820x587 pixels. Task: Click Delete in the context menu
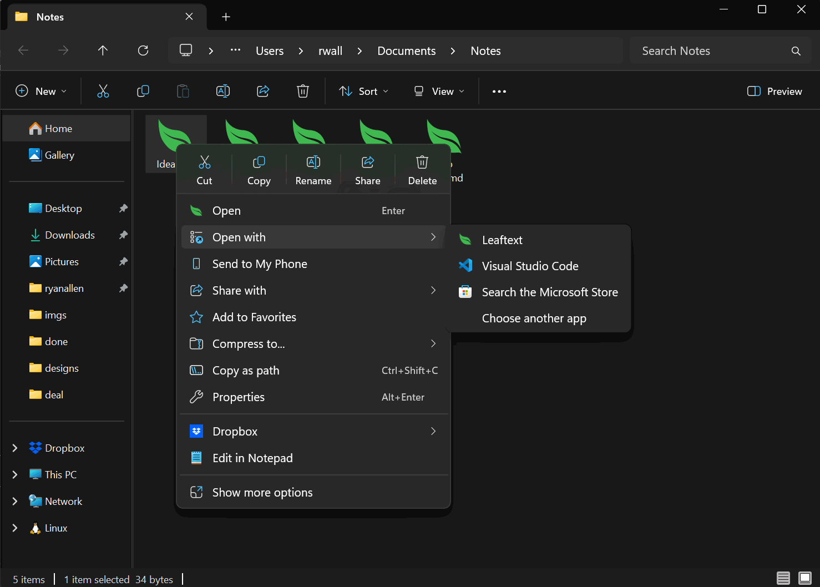pyautogui.click(x=422, y=170)
